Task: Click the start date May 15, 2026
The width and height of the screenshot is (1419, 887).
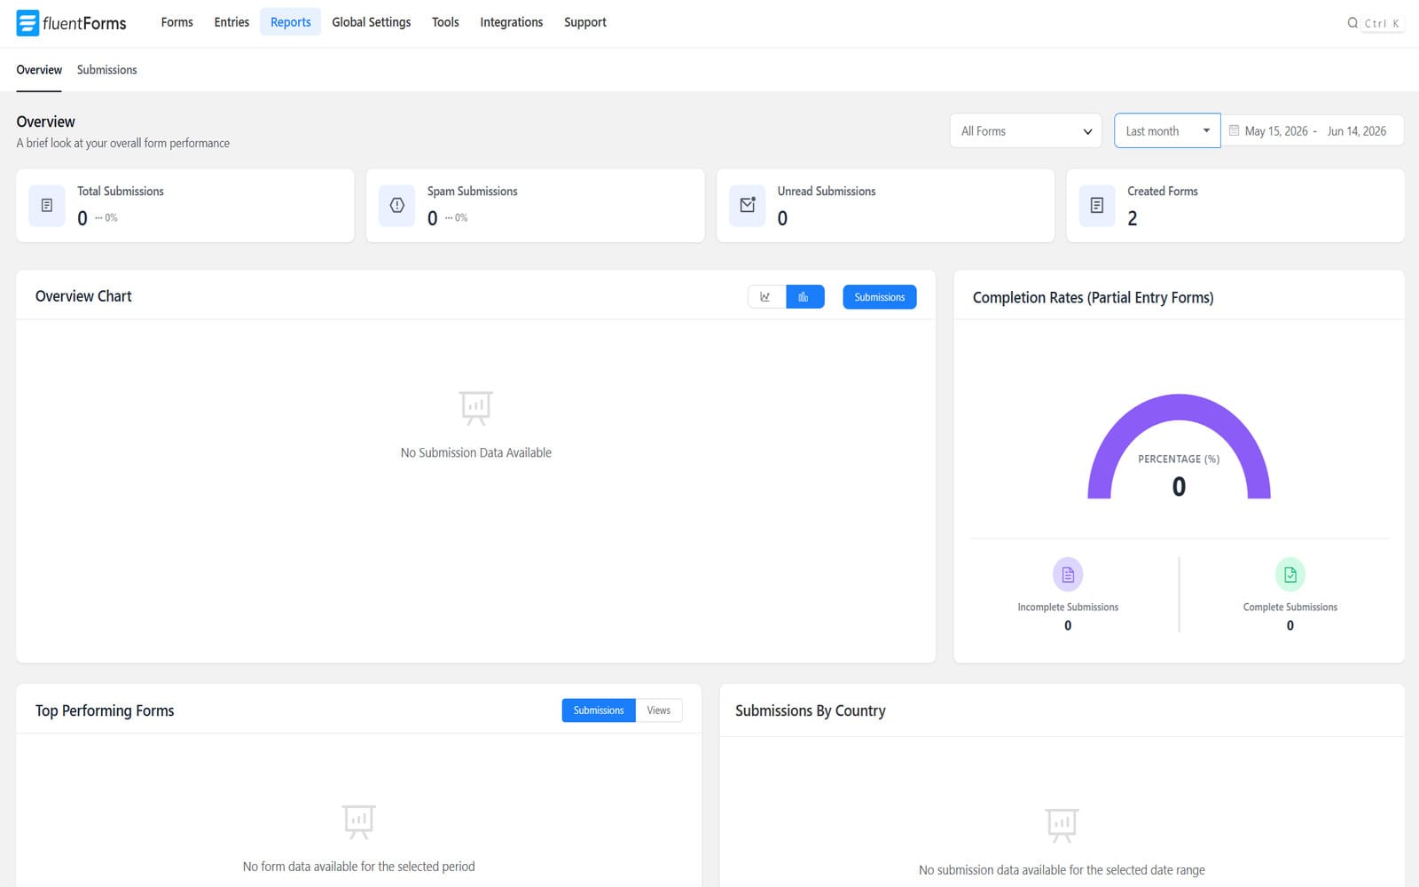Action: [1276, 131]
